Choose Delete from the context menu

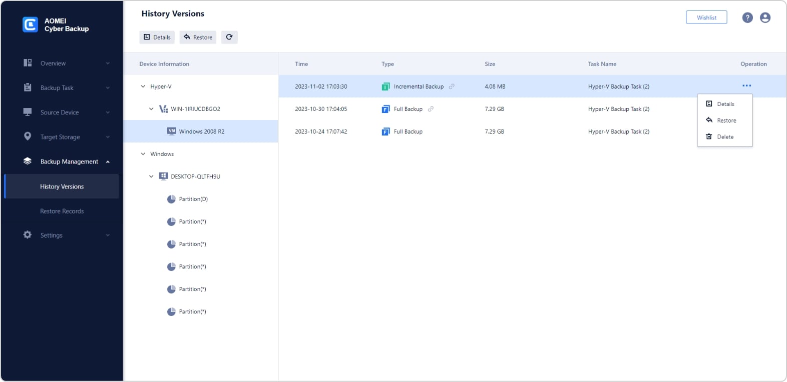tap(724, 137)
